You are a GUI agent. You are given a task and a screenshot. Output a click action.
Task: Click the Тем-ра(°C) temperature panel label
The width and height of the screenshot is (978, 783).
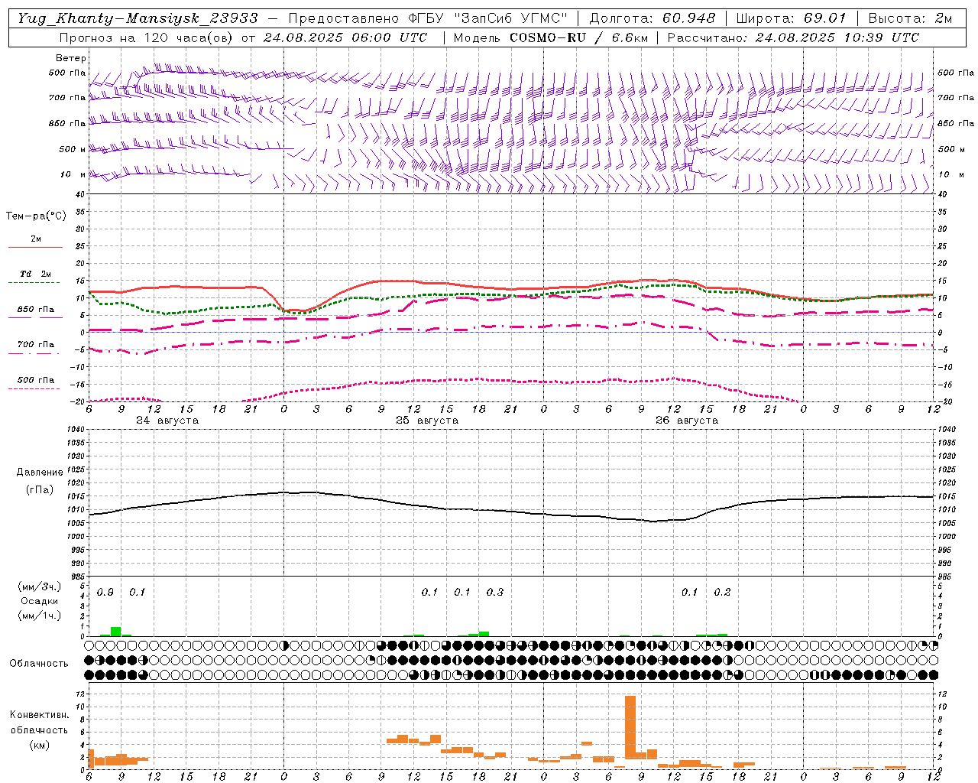pyautogui.click(x=36, y=216)
